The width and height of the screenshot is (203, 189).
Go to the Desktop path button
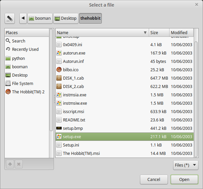pyautogui.click(x=66, y=18)
